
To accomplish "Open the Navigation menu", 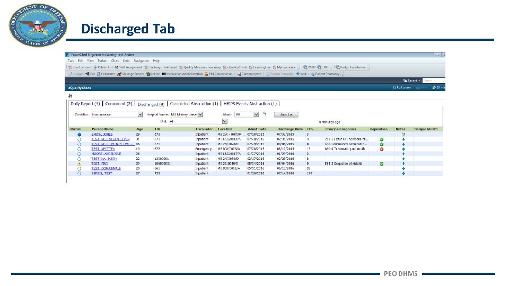I will pos(141,60).
